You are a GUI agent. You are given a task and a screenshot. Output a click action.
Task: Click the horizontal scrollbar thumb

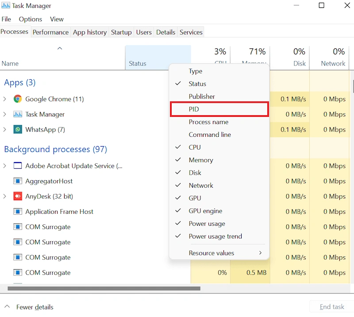(104, 289)
